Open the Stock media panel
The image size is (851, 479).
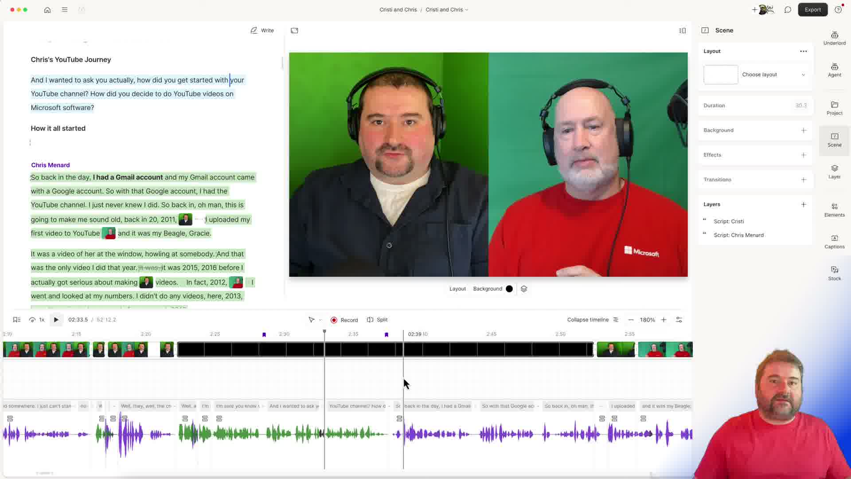tap(834, 272)
